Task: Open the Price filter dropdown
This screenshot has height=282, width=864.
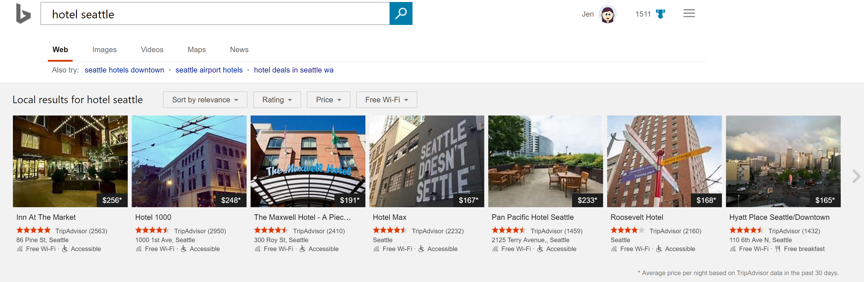Action: click(328, 100)
